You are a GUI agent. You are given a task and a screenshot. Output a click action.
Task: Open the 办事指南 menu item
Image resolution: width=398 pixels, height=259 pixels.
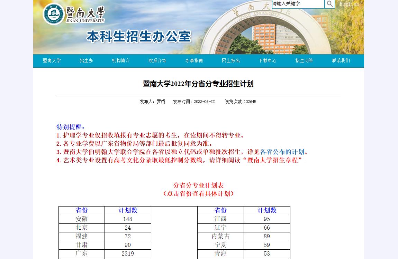[194, 60]
